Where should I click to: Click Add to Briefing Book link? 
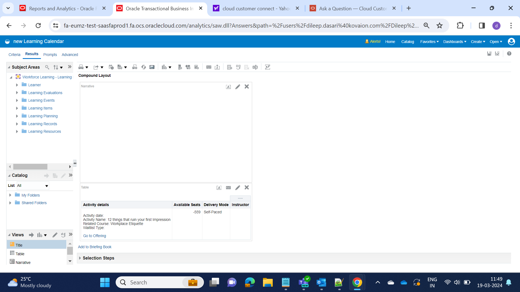(95, 247)
